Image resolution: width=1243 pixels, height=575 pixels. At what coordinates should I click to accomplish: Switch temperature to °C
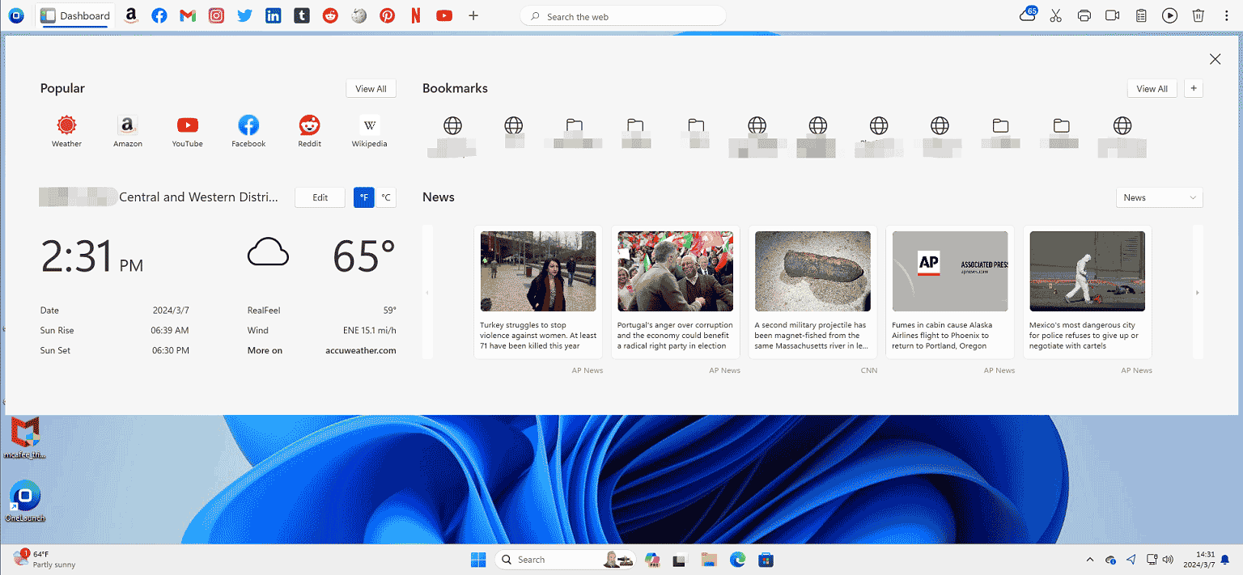(386, 197)
